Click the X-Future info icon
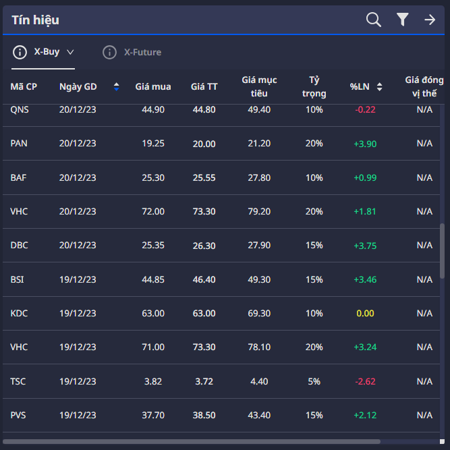The width and height of the screenshot is (450, 450). (x=109, y=52)
